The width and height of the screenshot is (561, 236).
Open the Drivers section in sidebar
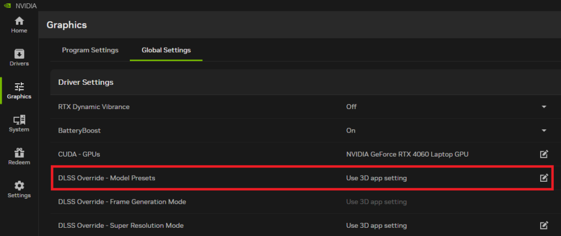(19, 57)
